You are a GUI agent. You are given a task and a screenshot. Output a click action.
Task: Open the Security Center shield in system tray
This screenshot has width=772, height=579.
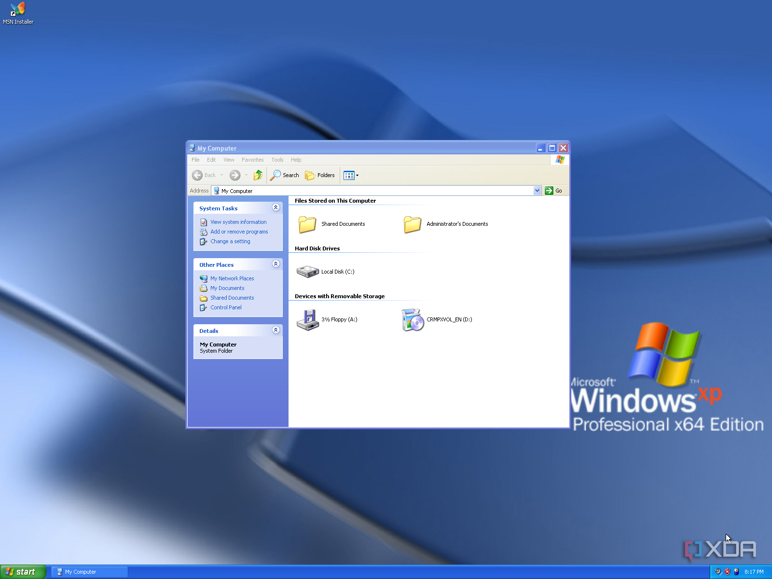727,571
